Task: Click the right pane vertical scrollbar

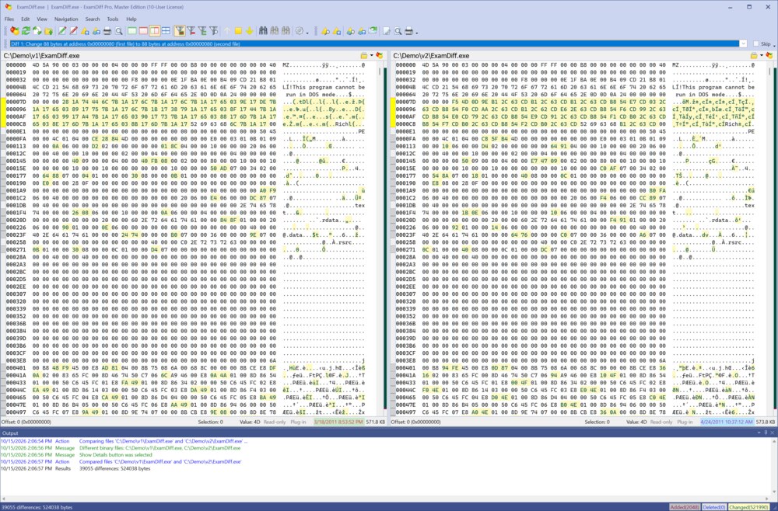Action: click(770, 238)
